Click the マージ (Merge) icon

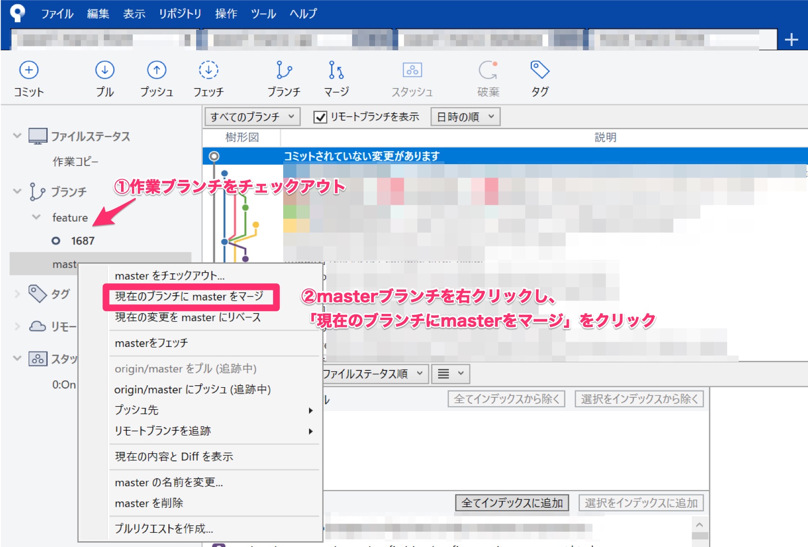point(336,77)
